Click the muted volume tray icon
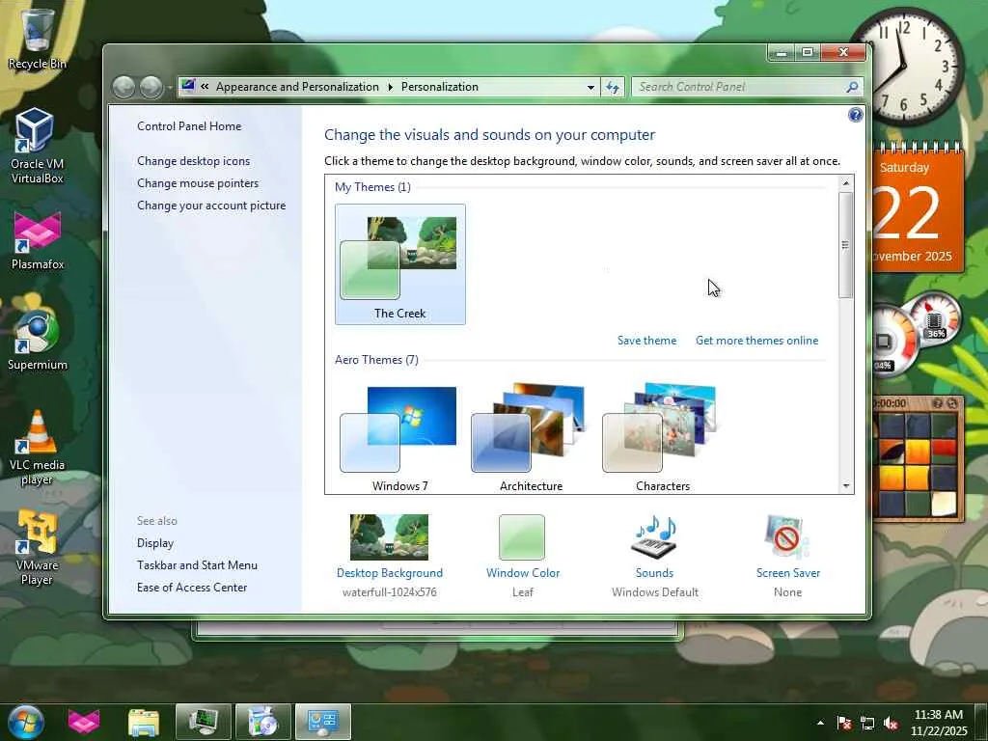The width and height of the screenshot is (988, 741). click(x=891, y=723)
